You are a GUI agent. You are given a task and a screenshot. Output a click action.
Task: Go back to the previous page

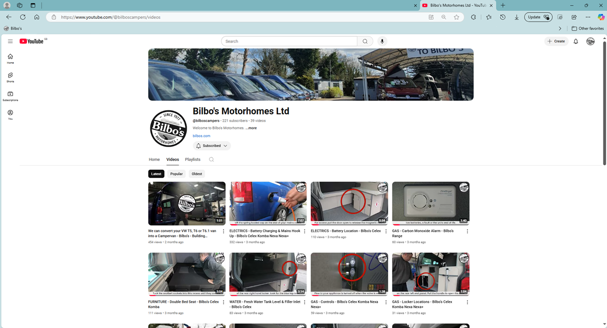point(9,17)
